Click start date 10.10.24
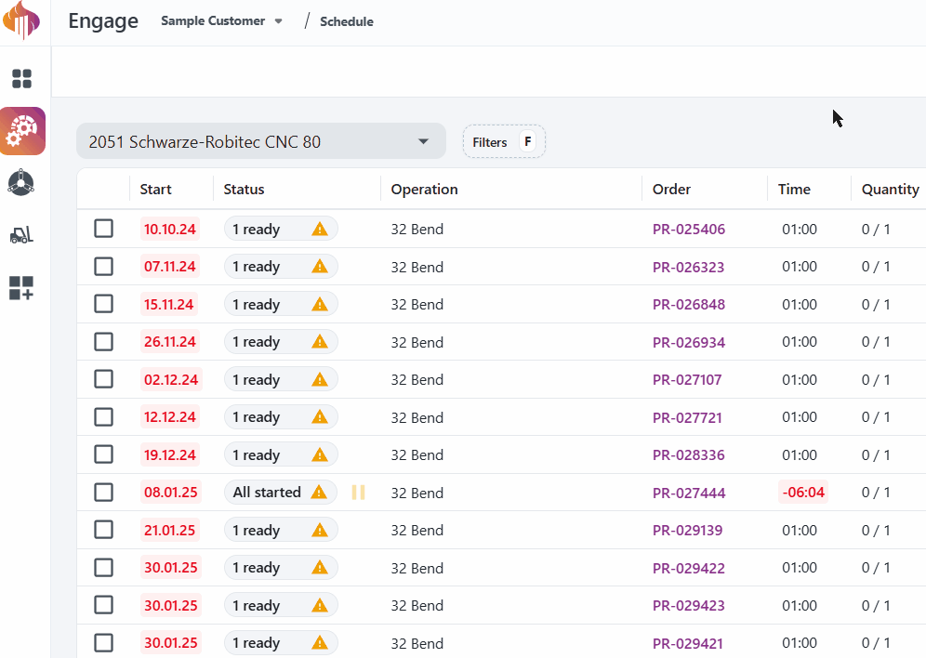Viewport: 926px width, 658px height. pyautogui.click(x=169, y=229)
